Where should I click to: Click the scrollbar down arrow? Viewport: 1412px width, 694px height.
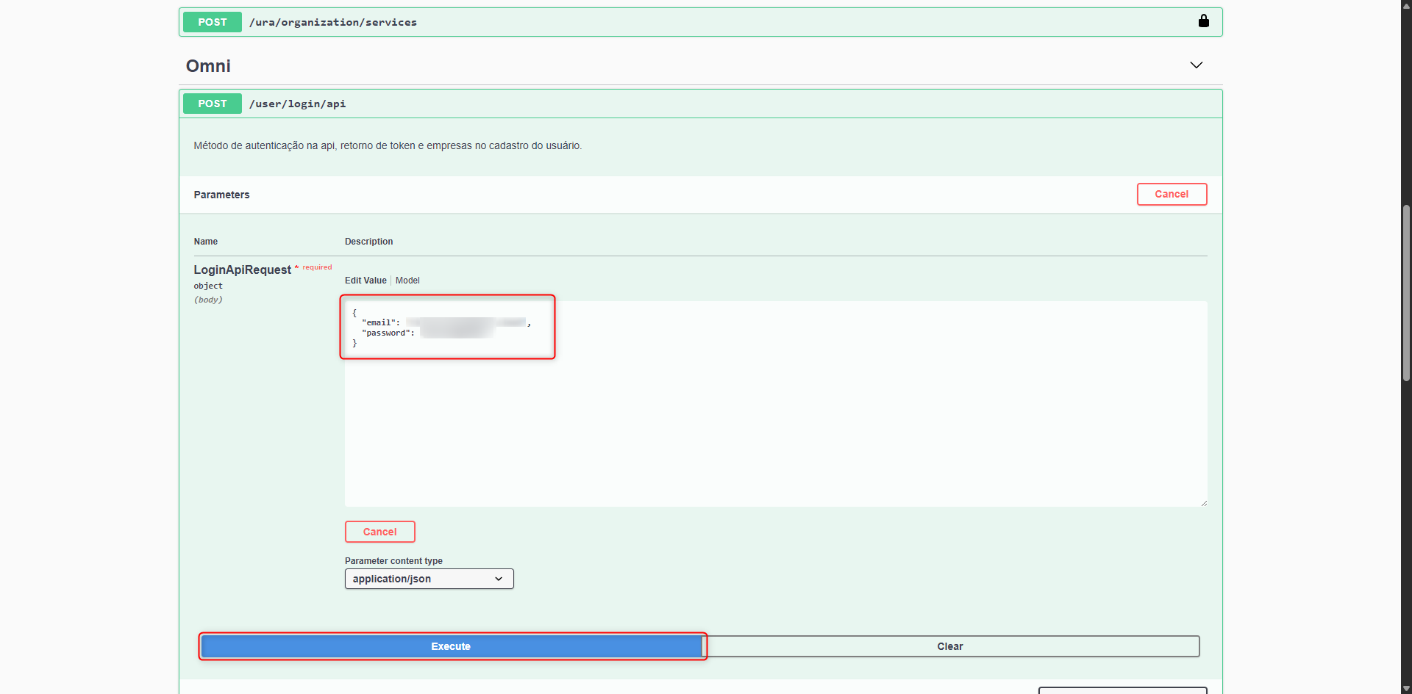coord(1406,688)
